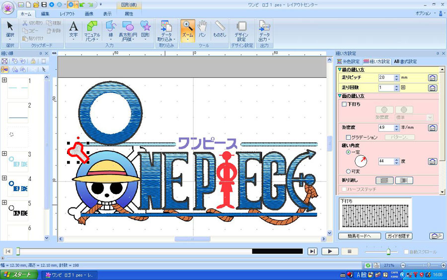Expand sewing order item 3

point(4,154)
